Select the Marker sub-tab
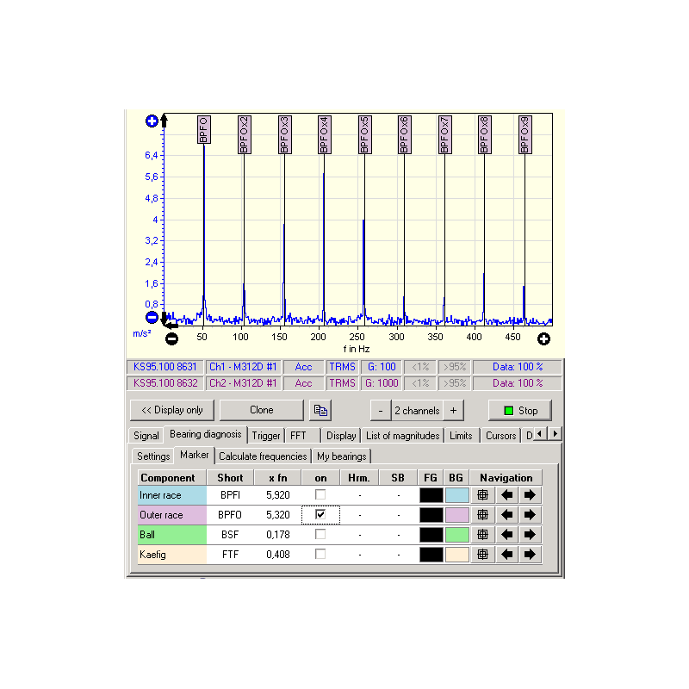 click(x=195, y=456)
